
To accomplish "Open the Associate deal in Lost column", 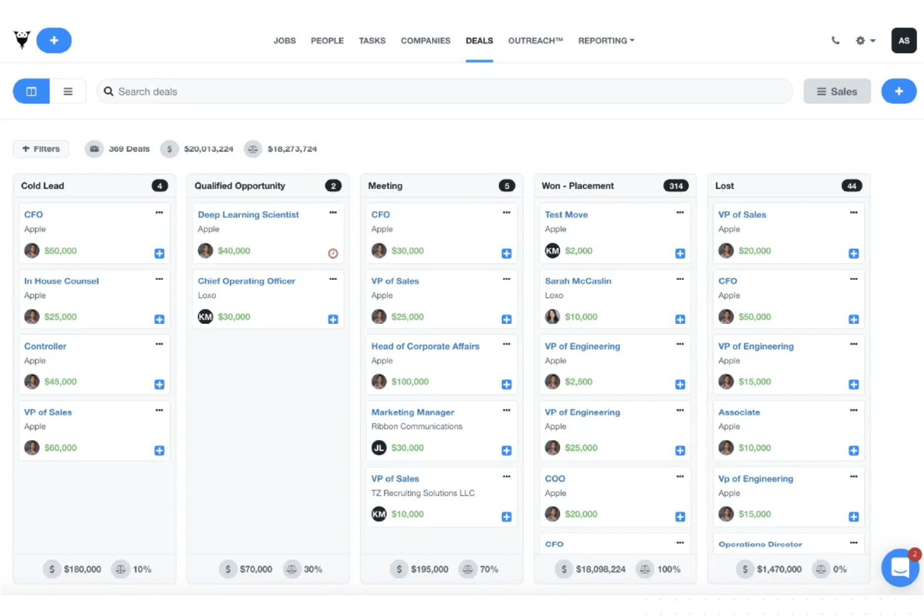I will pos(739,413).
